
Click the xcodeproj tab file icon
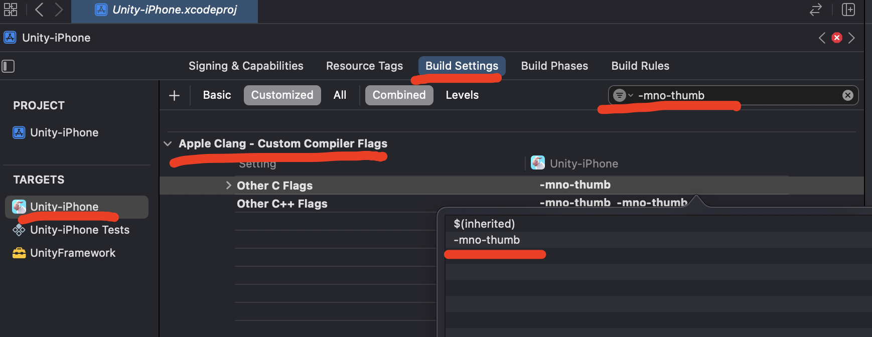[101, 10]
